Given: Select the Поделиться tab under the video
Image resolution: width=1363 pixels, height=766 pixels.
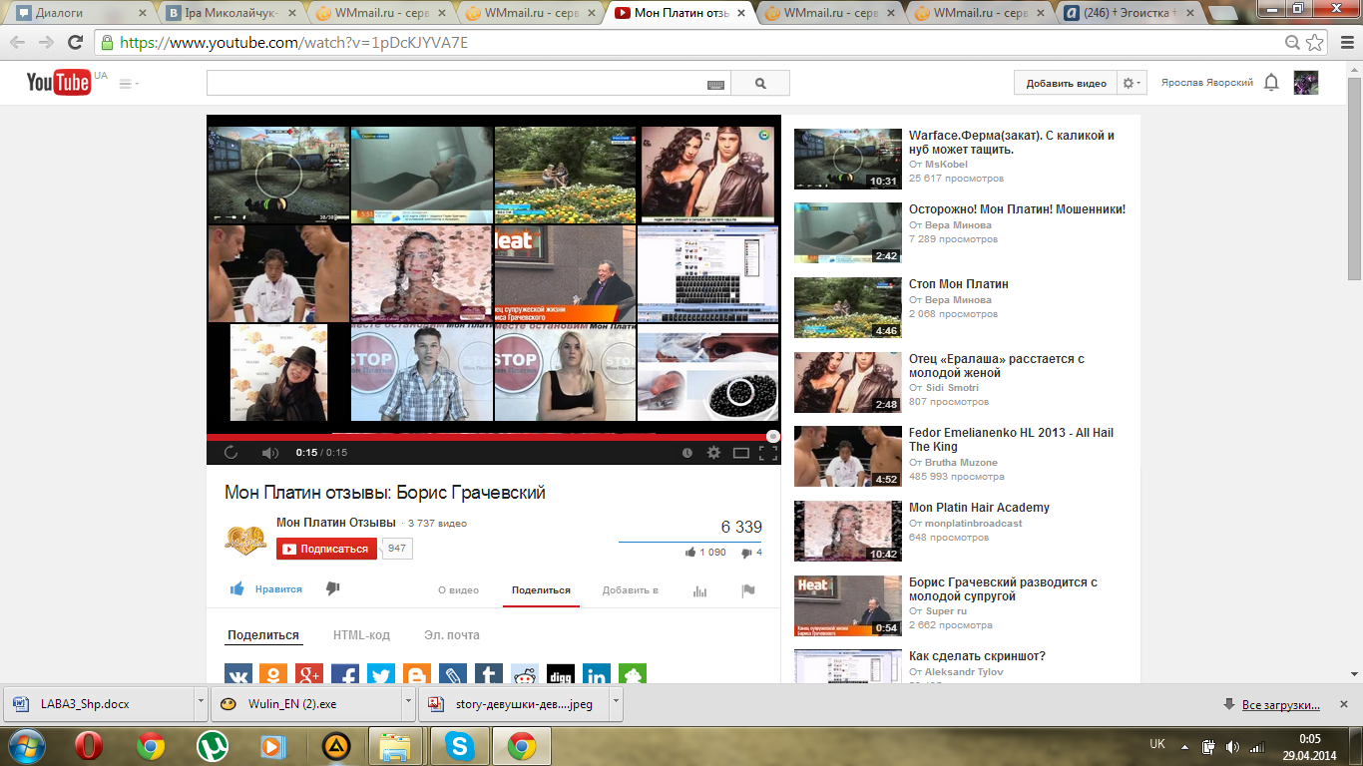Looking at the screenshot, I should pyautogui.click(x=541, y=589).
